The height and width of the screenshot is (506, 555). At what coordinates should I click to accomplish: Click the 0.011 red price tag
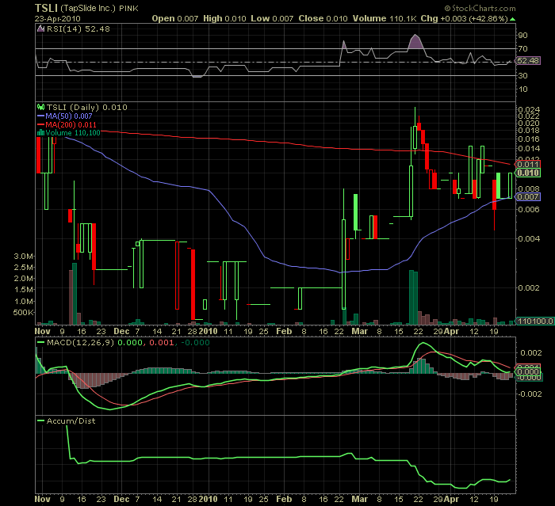[528, 164]
